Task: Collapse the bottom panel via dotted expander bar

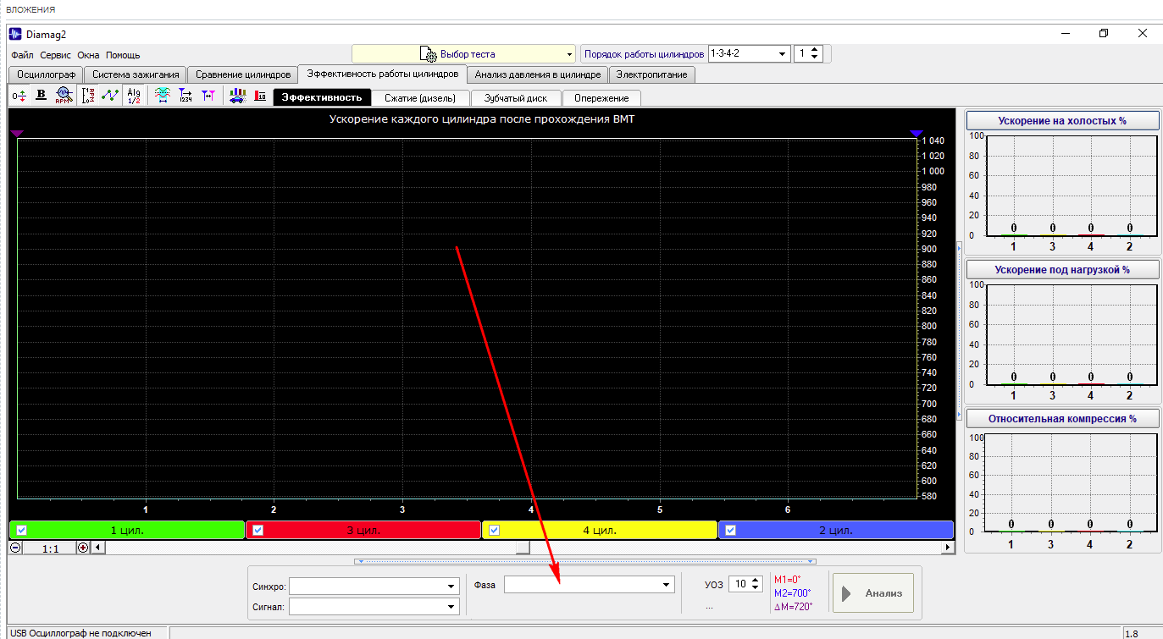Action: 585,561
